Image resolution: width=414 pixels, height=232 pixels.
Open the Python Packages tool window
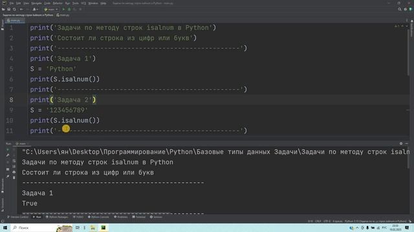57,217
